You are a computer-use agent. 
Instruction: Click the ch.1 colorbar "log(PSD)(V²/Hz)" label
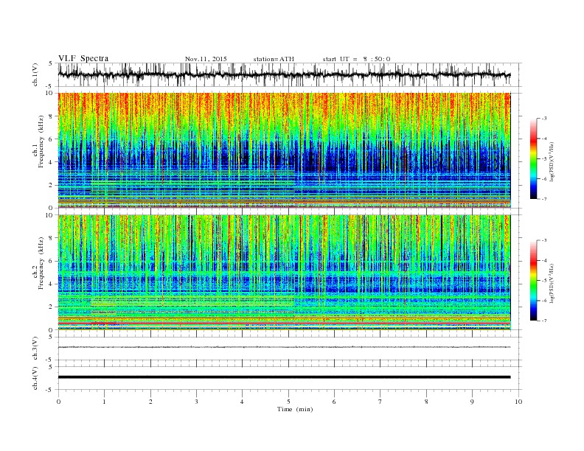552,162
